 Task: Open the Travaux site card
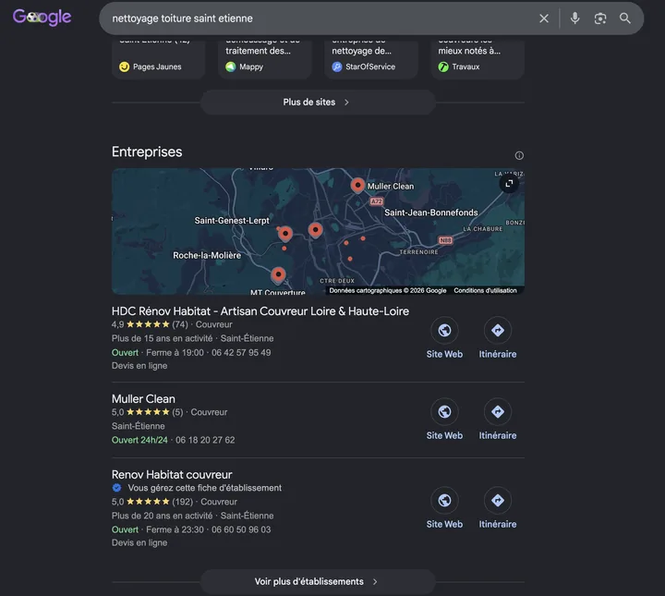pos(478,58)
